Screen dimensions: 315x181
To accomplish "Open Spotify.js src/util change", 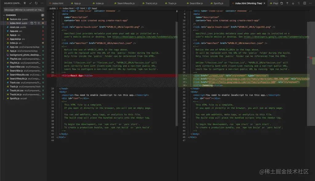I will (24, 98).
